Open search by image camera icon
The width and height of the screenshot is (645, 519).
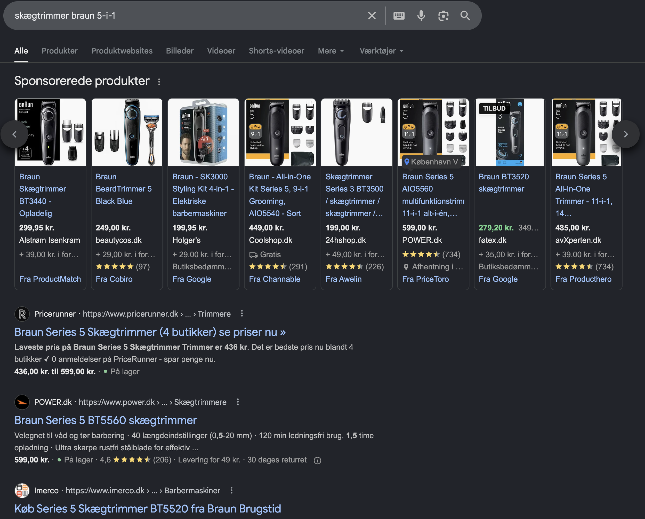(443, 15)
